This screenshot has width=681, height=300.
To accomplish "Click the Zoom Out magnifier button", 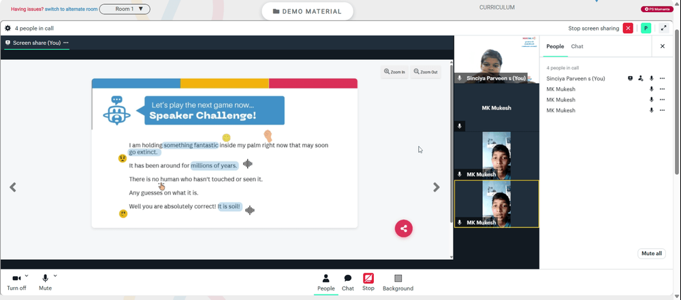I will (x=426, y=72).
